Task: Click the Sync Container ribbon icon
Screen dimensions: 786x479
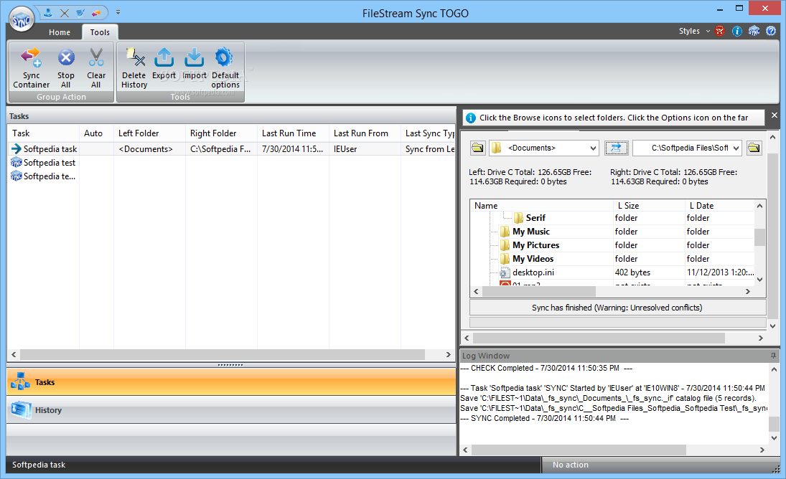Action: tap(31, 68)
